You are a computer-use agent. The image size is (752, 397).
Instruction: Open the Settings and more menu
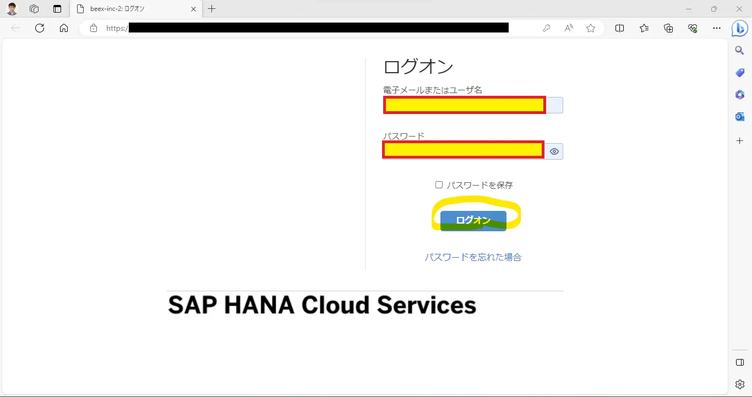[x=717, y=28]
